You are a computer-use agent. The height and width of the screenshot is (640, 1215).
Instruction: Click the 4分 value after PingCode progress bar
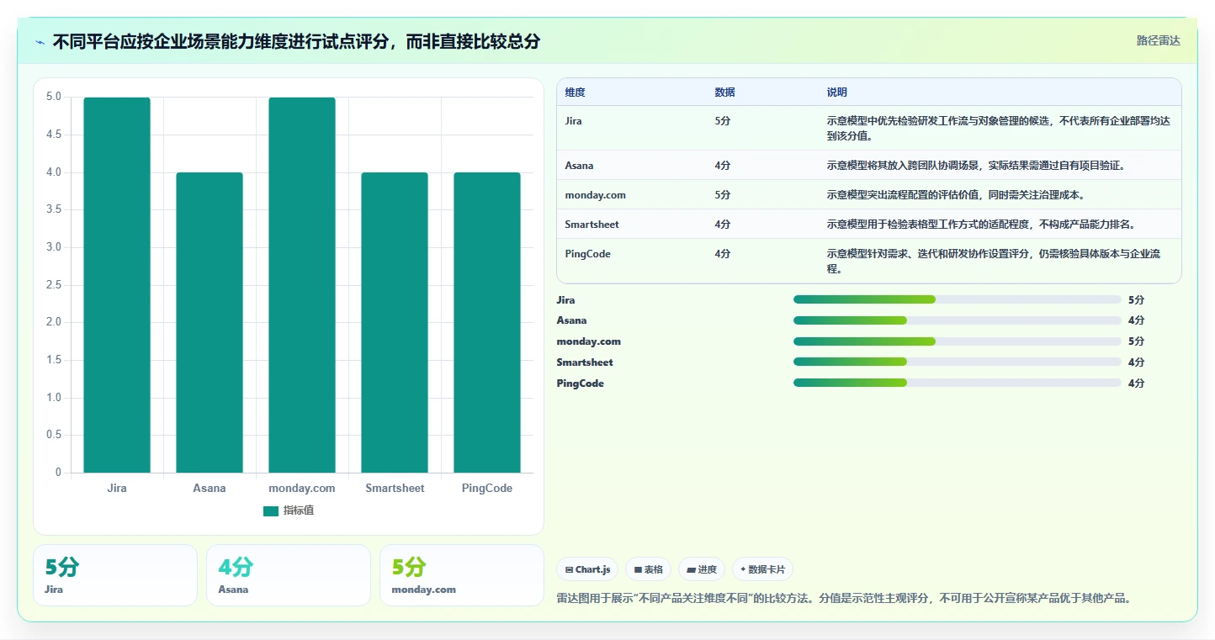[x=1137, y=383]
